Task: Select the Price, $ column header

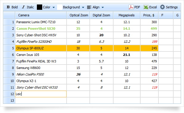Action: click(x=150, y=15)
